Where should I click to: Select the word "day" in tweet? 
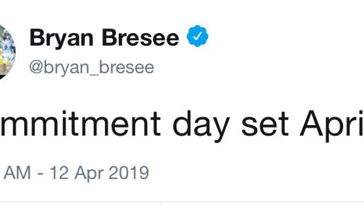tap(201, 127)
